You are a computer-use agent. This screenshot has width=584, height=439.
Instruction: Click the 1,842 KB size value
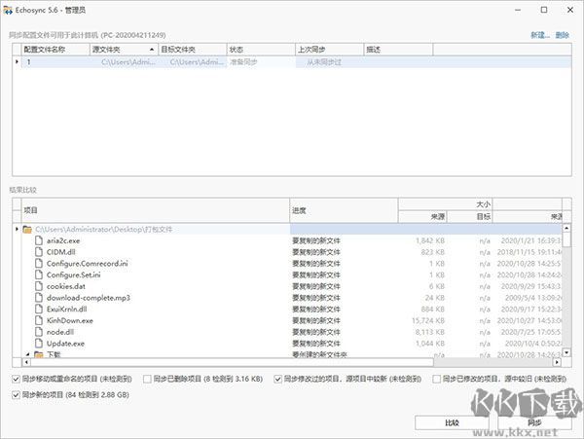[x=430, y=240]
